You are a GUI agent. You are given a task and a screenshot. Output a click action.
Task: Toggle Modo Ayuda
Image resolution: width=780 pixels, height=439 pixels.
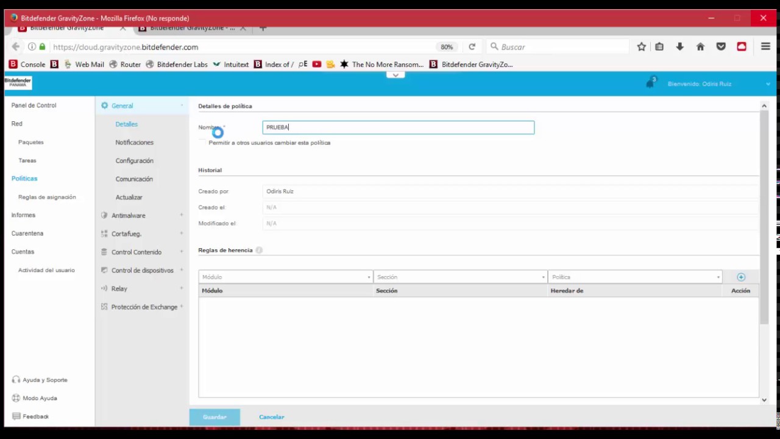(35, 398)
